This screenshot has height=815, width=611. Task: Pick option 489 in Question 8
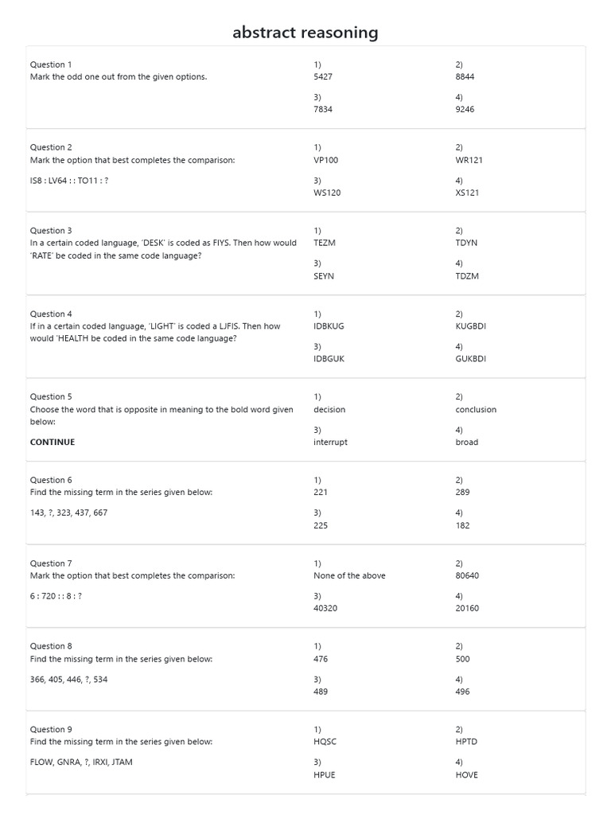point(321,692)
